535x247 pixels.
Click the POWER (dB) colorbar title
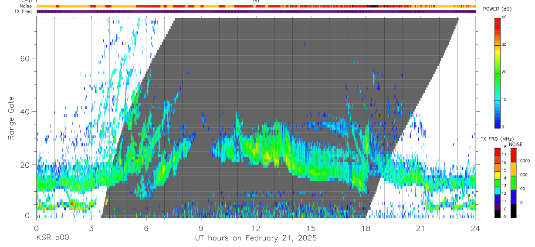coord(497,9)
